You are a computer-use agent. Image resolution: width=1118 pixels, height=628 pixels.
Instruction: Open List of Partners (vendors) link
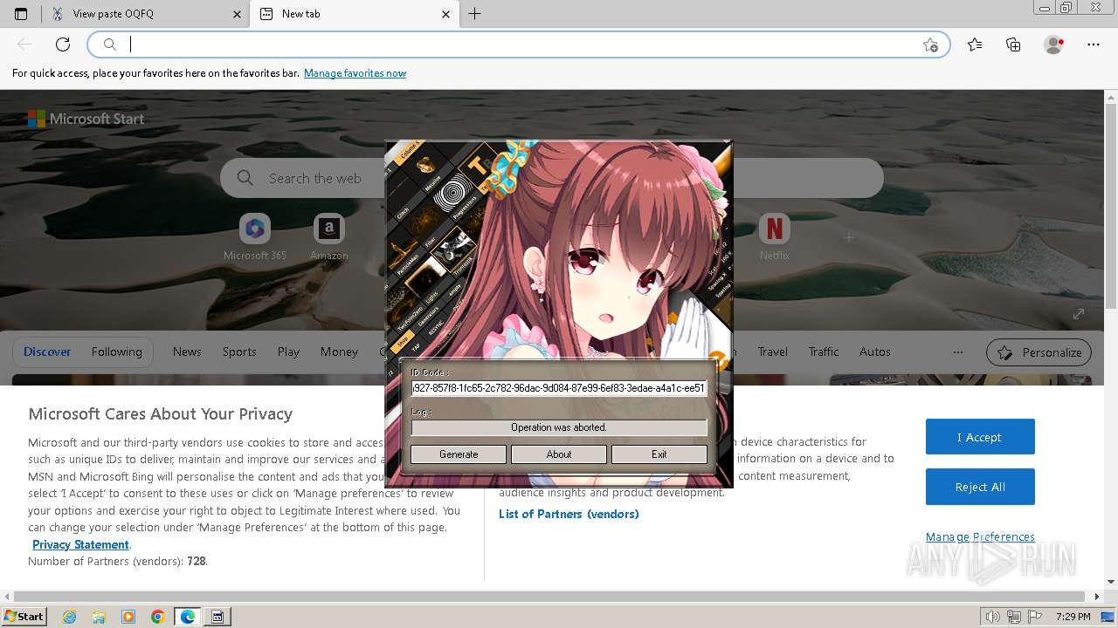[x=569, y=514]
